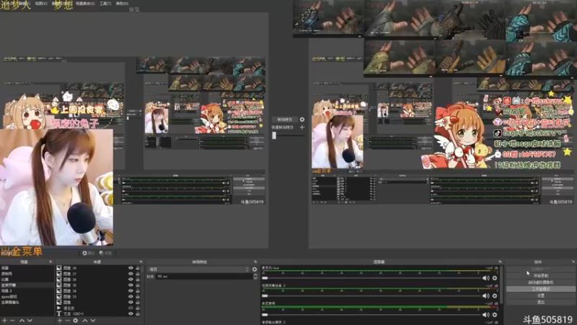The height and width of the screenshot is (325, 577).
Task: Select the scene 比赛
Action: (27, 279)
